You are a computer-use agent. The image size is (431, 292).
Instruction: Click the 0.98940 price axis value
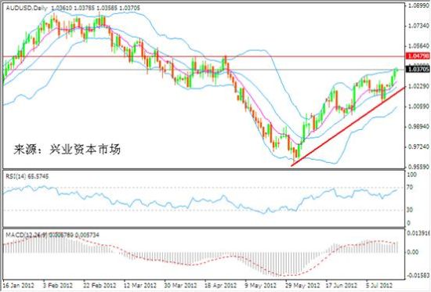tap(418, 127)
